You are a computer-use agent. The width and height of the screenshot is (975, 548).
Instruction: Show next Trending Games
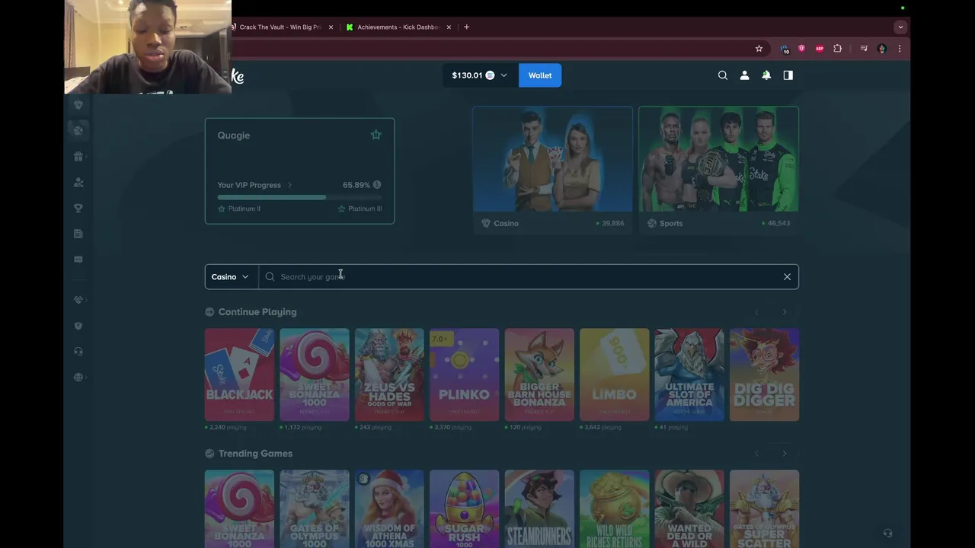785,454
